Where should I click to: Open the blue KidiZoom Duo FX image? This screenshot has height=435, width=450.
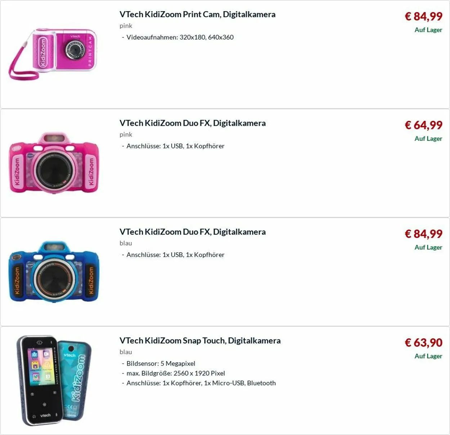54,272
